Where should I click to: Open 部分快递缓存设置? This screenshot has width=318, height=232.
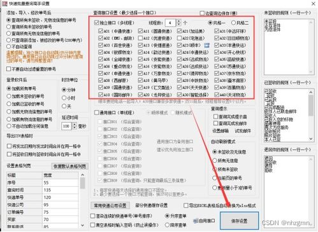point(152,205)
